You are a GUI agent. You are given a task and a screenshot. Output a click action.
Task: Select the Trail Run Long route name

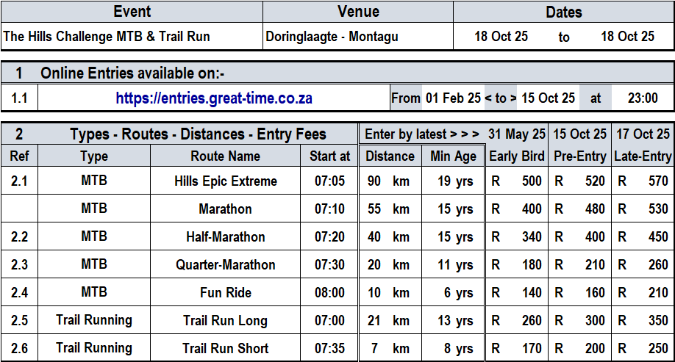pos(226,321)
